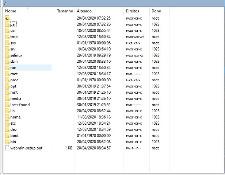This screenshot has height=175, width=225.
Task: Select the srv folder icon
Action: point(7,49)
